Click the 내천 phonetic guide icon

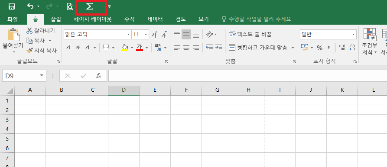(158, 48)
